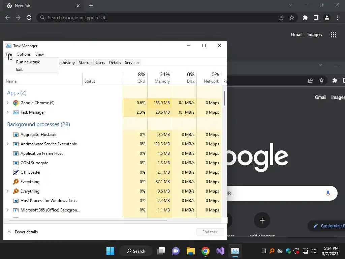The image size is (345, 259).
Task: Select Host Process for Windows Tasks icon
Action: tap(15, 201)
